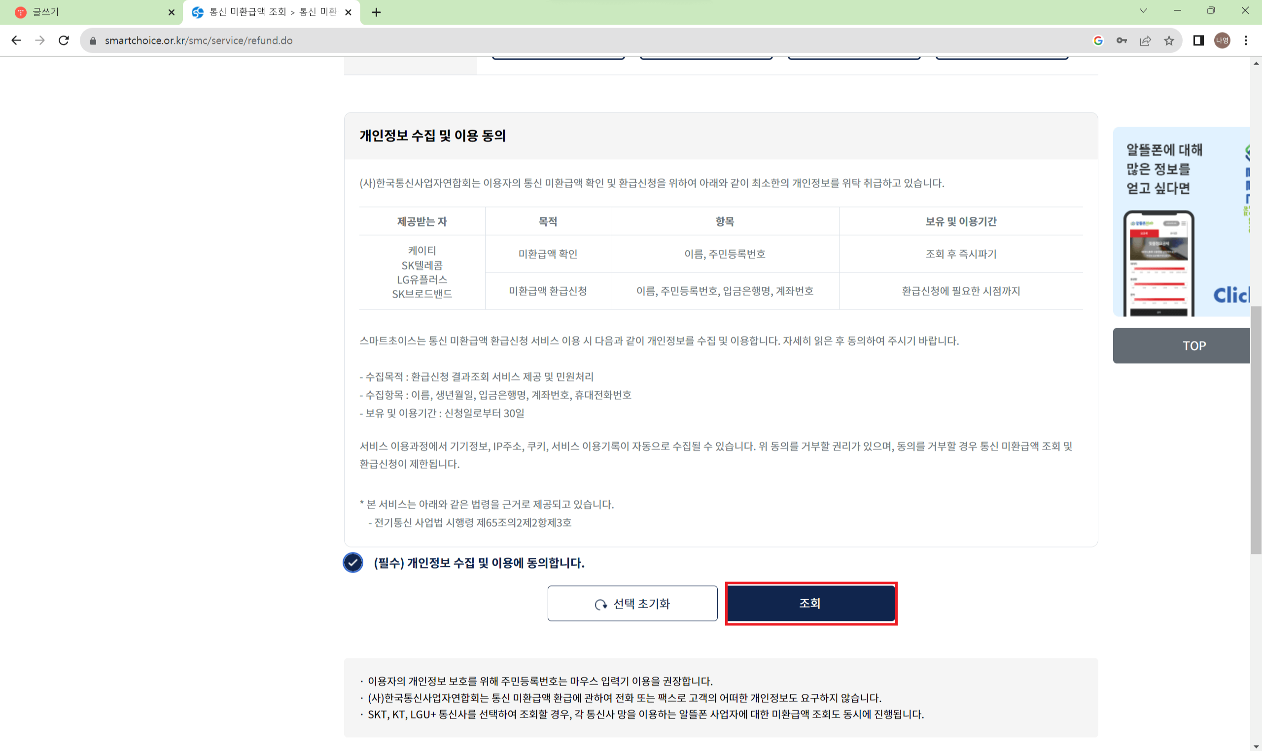1262x751 pixels.
Task: Open Google Lens icon in address bar
Action: [1098, 40]
